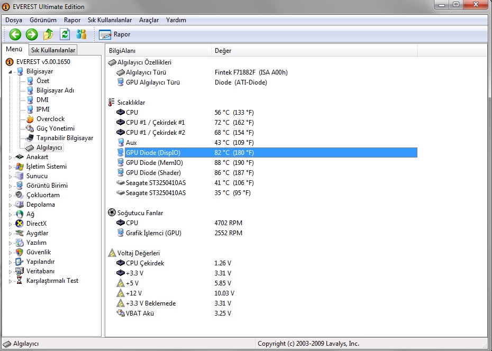Expand the Anakart tree node
The image size is (492, 351).
tap(10, 158)
